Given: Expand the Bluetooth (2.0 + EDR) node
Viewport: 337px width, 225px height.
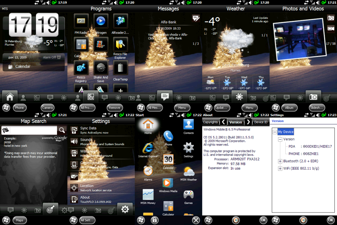Looking at the screenshot, I should coord(280,161).
